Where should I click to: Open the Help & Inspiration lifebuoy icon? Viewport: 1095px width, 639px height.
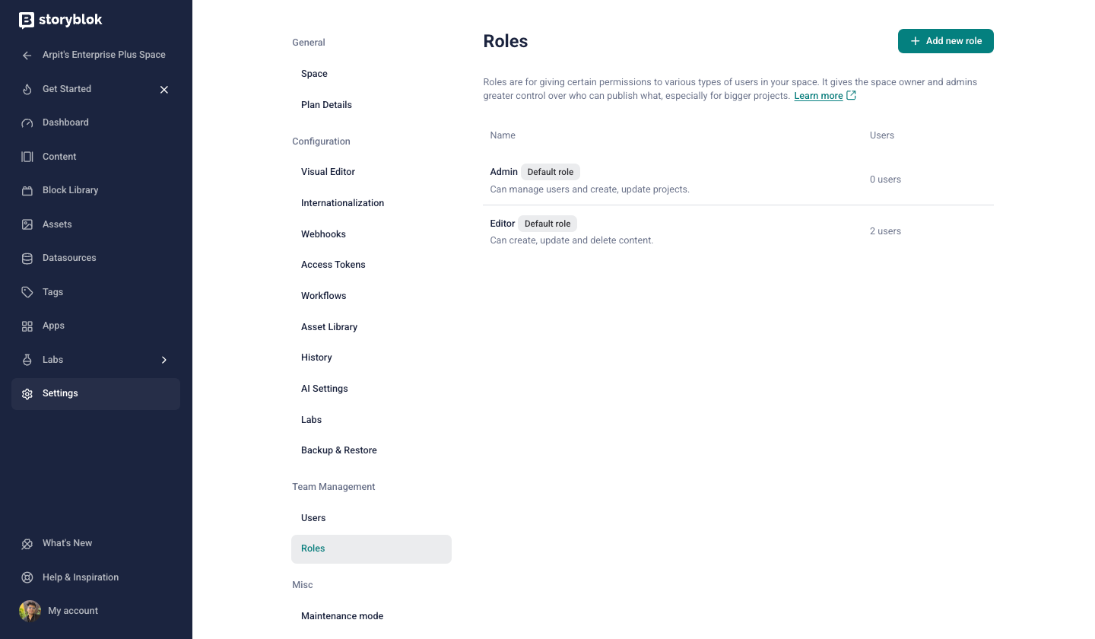(x=27, y=577)
